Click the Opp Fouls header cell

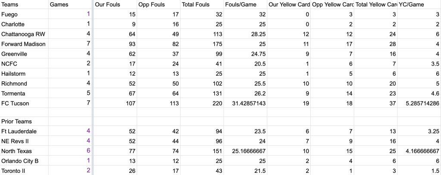152,4
